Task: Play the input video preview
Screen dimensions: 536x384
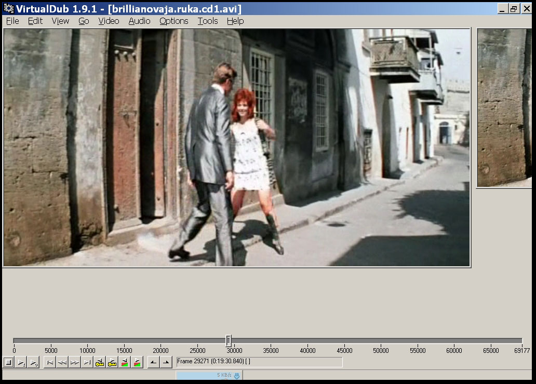Action: pos(21,362)
